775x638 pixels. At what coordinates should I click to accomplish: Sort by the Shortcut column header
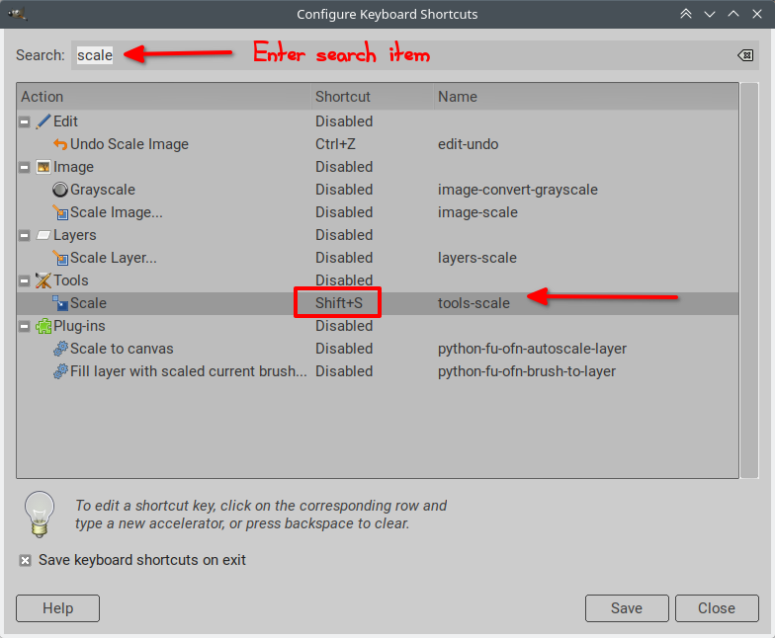click(372, 97)
